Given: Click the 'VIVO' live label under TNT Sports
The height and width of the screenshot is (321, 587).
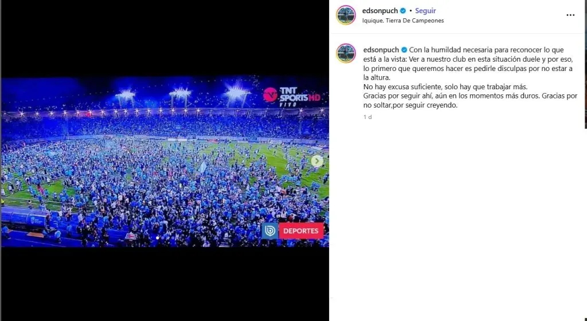Looking at the screenshot, I should coord(289,105).
